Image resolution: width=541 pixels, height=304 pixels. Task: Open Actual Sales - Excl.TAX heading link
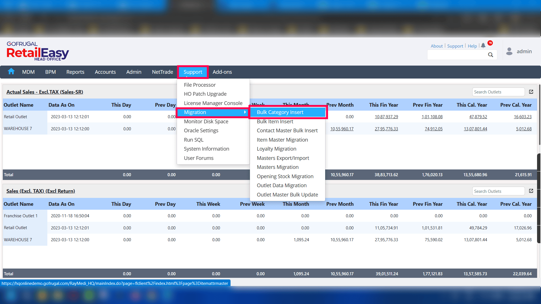(45, 92)
